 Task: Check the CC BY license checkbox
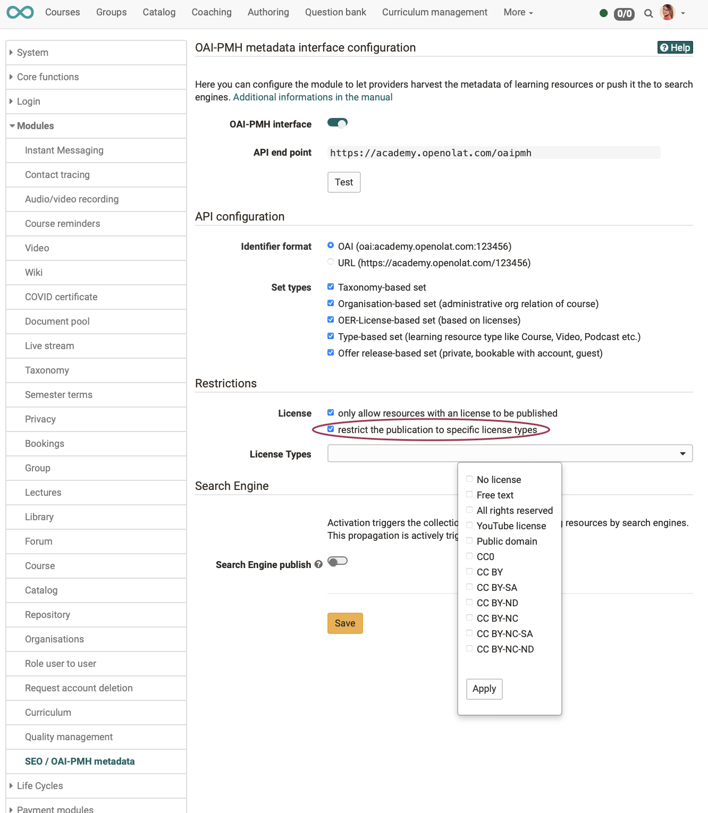tap(469, 571)
